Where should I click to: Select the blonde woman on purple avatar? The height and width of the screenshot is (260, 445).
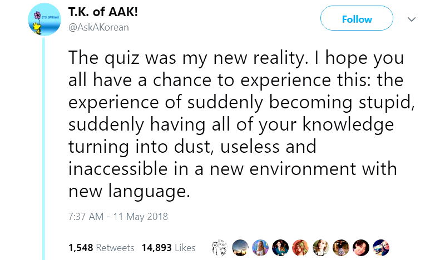[x=260, y=247]
